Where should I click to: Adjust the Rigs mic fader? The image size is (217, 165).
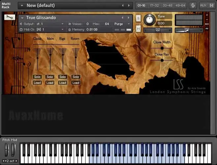(x=63, y=55)
